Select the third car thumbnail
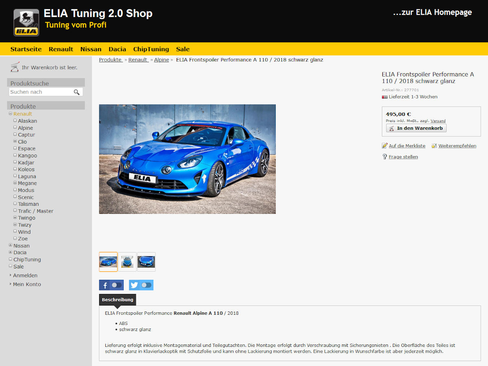The image size is (488, 366). pyautogui.click(x=146, y=262)
